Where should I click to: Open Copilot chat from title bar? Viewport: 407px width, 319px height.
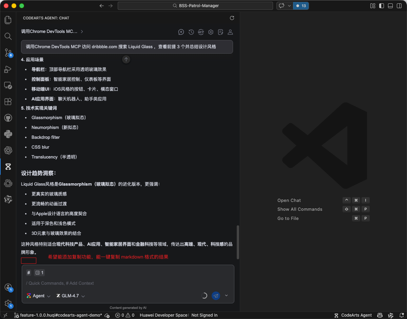click(x=282, y=6)
